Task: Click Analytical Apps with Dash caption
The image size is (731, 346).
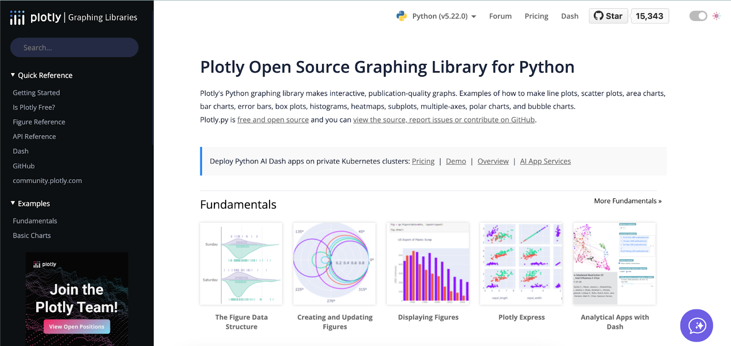Action: [x=615, y=322]
